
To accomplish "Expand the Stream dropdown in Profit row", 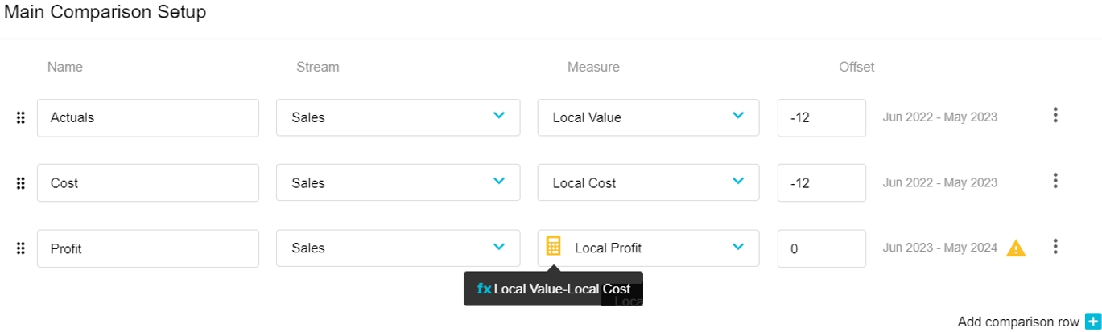I will coord(498,247).
